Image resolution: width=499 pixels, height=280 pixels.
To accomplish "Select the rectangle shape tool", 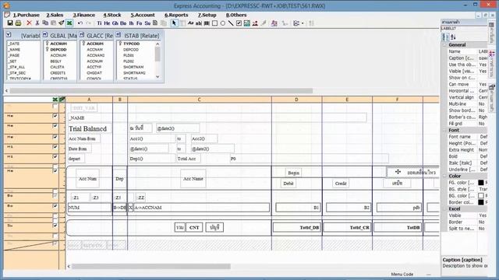I will [215, 23].
